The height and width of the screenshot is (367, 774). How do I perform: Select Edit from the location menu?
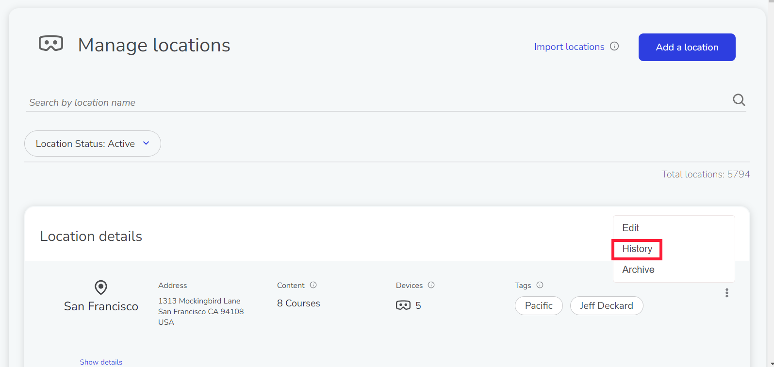[x=631, y=228]
